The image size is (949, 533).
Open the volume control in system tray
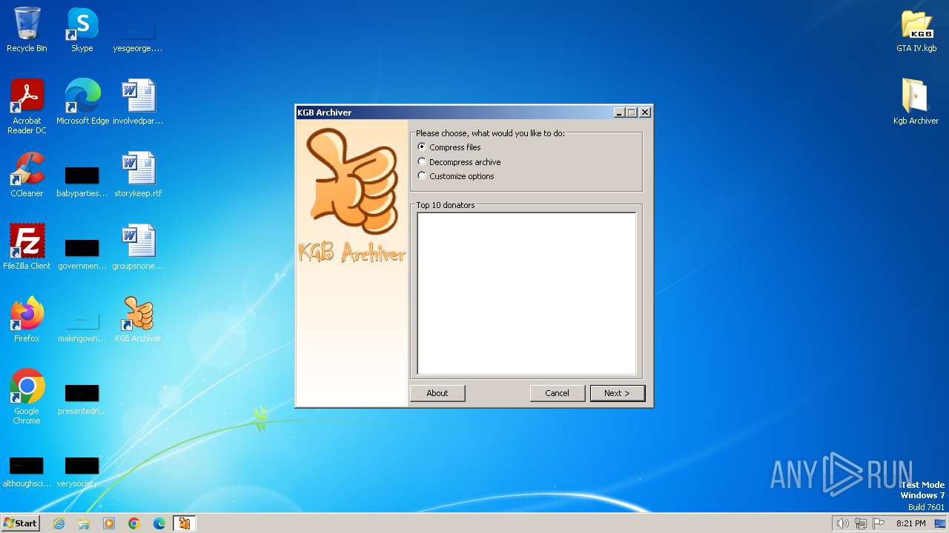tap(842, 523)
